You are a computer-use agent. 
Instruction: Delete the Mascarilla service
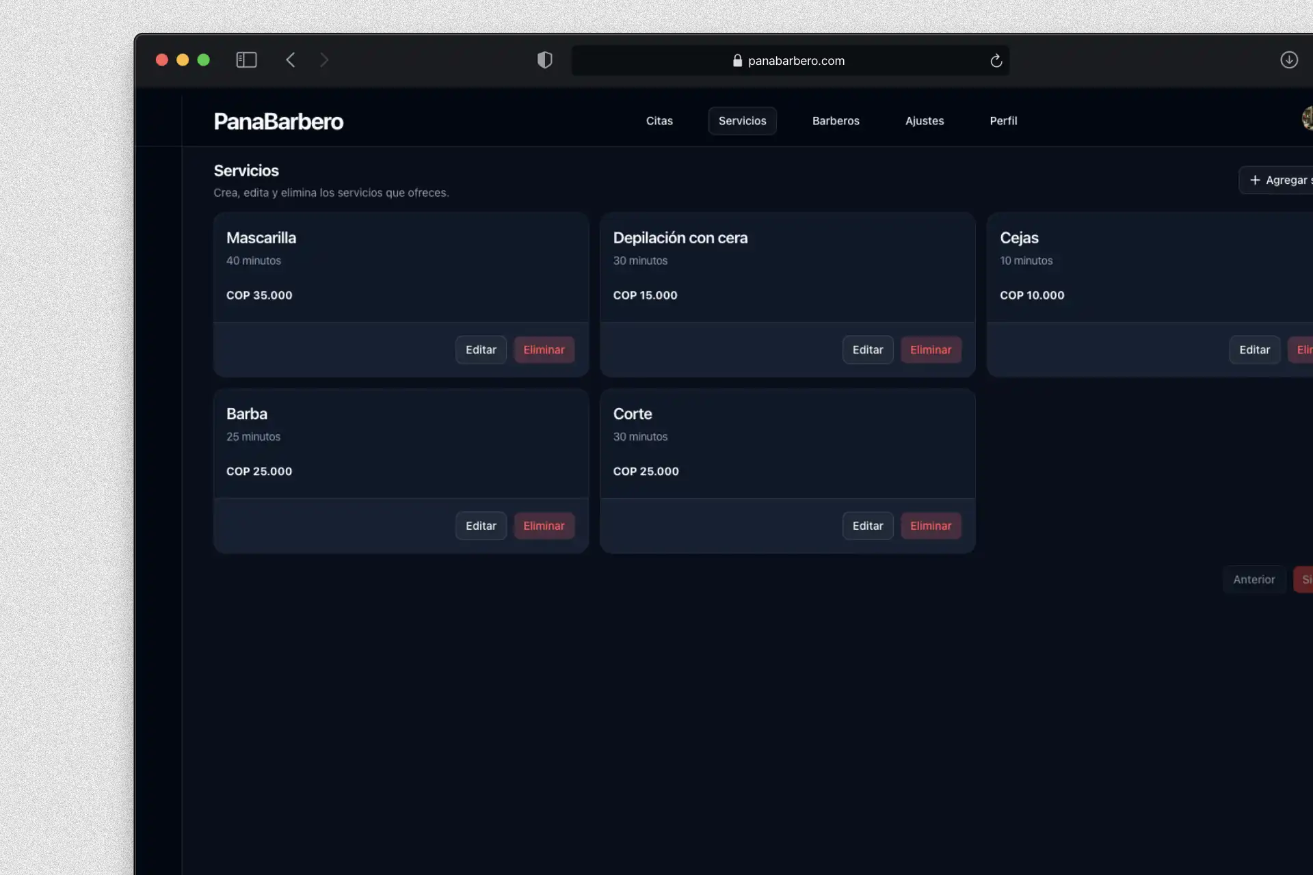pos(544,350)
